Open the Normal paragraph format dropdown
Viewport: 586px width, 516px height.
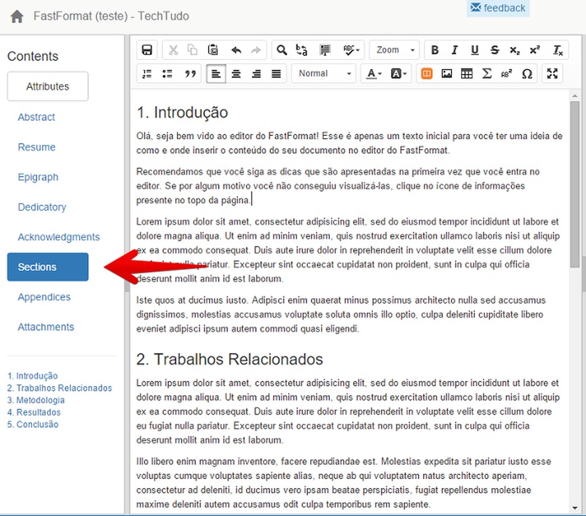tap(323, 74)
